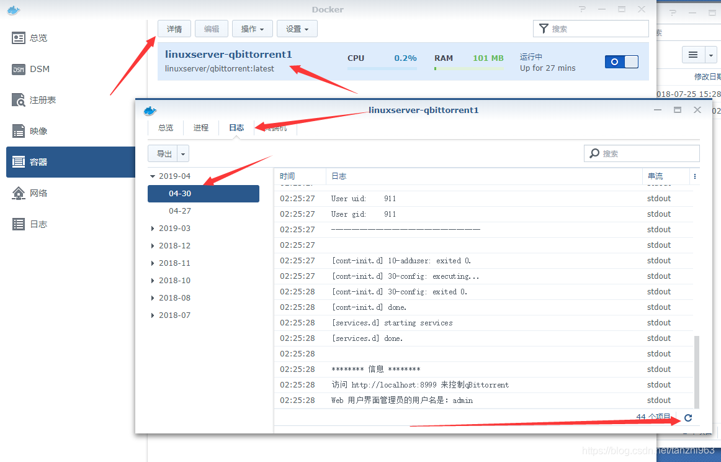Image resolution: width=721 pixels, height=462 pixels.
Task: Click the 日志 column header
Action: click(484, 176)
